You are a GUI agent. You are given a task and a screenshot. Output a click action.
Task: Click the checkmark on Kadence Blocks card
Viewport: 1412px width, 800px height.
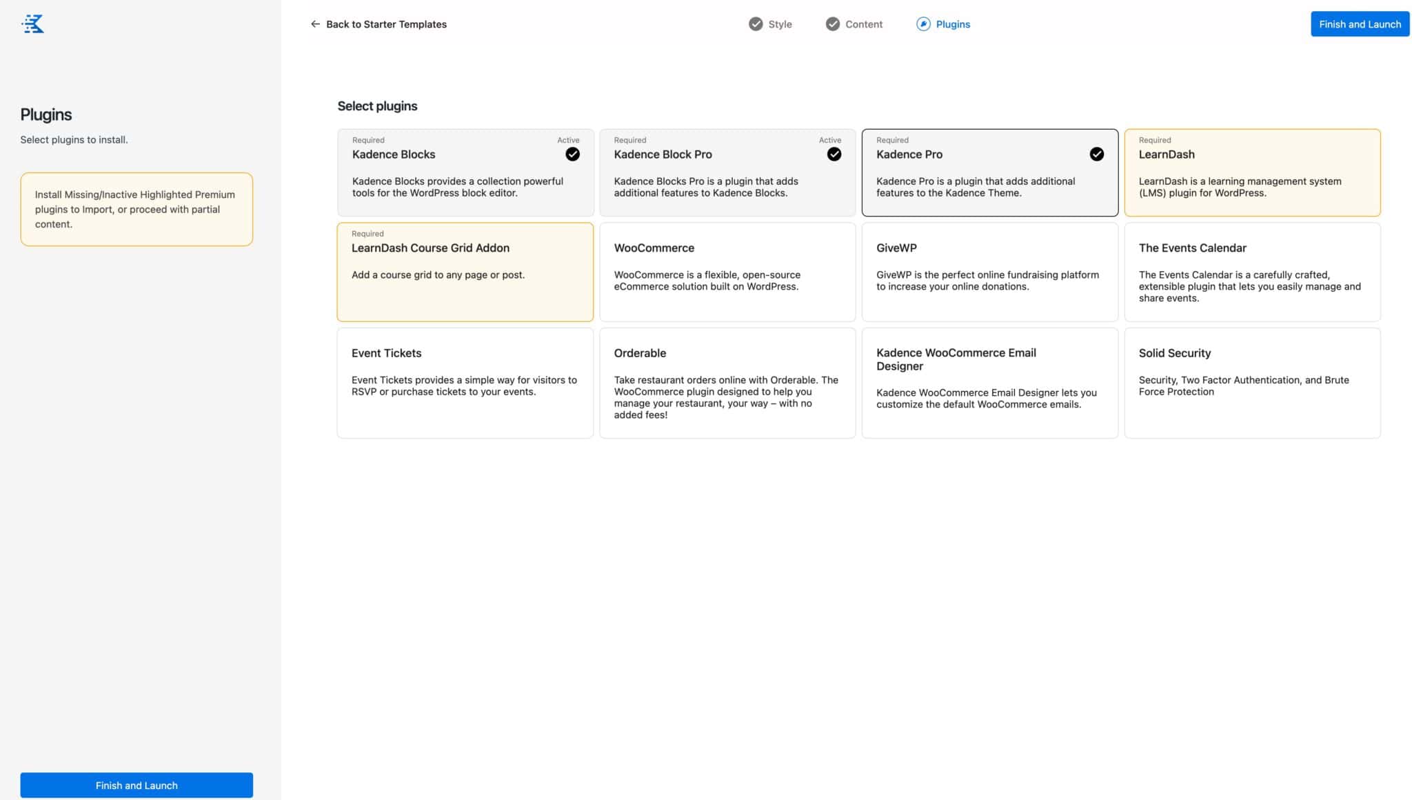(572, 154)
